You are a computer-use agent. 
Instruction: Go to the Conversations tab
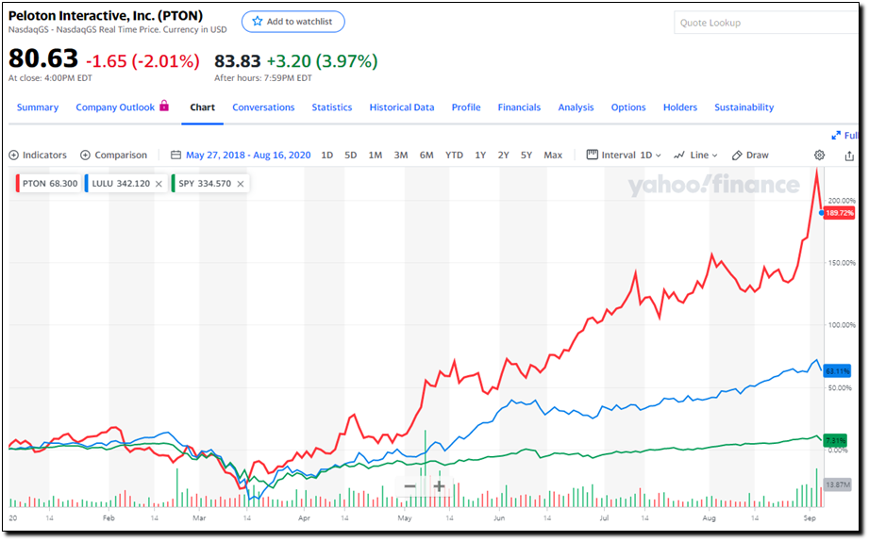[263, 107]
